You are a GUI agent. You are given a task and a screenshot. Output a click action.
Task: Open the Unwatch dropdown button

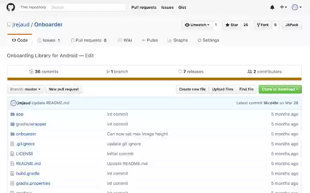[197, 25]
